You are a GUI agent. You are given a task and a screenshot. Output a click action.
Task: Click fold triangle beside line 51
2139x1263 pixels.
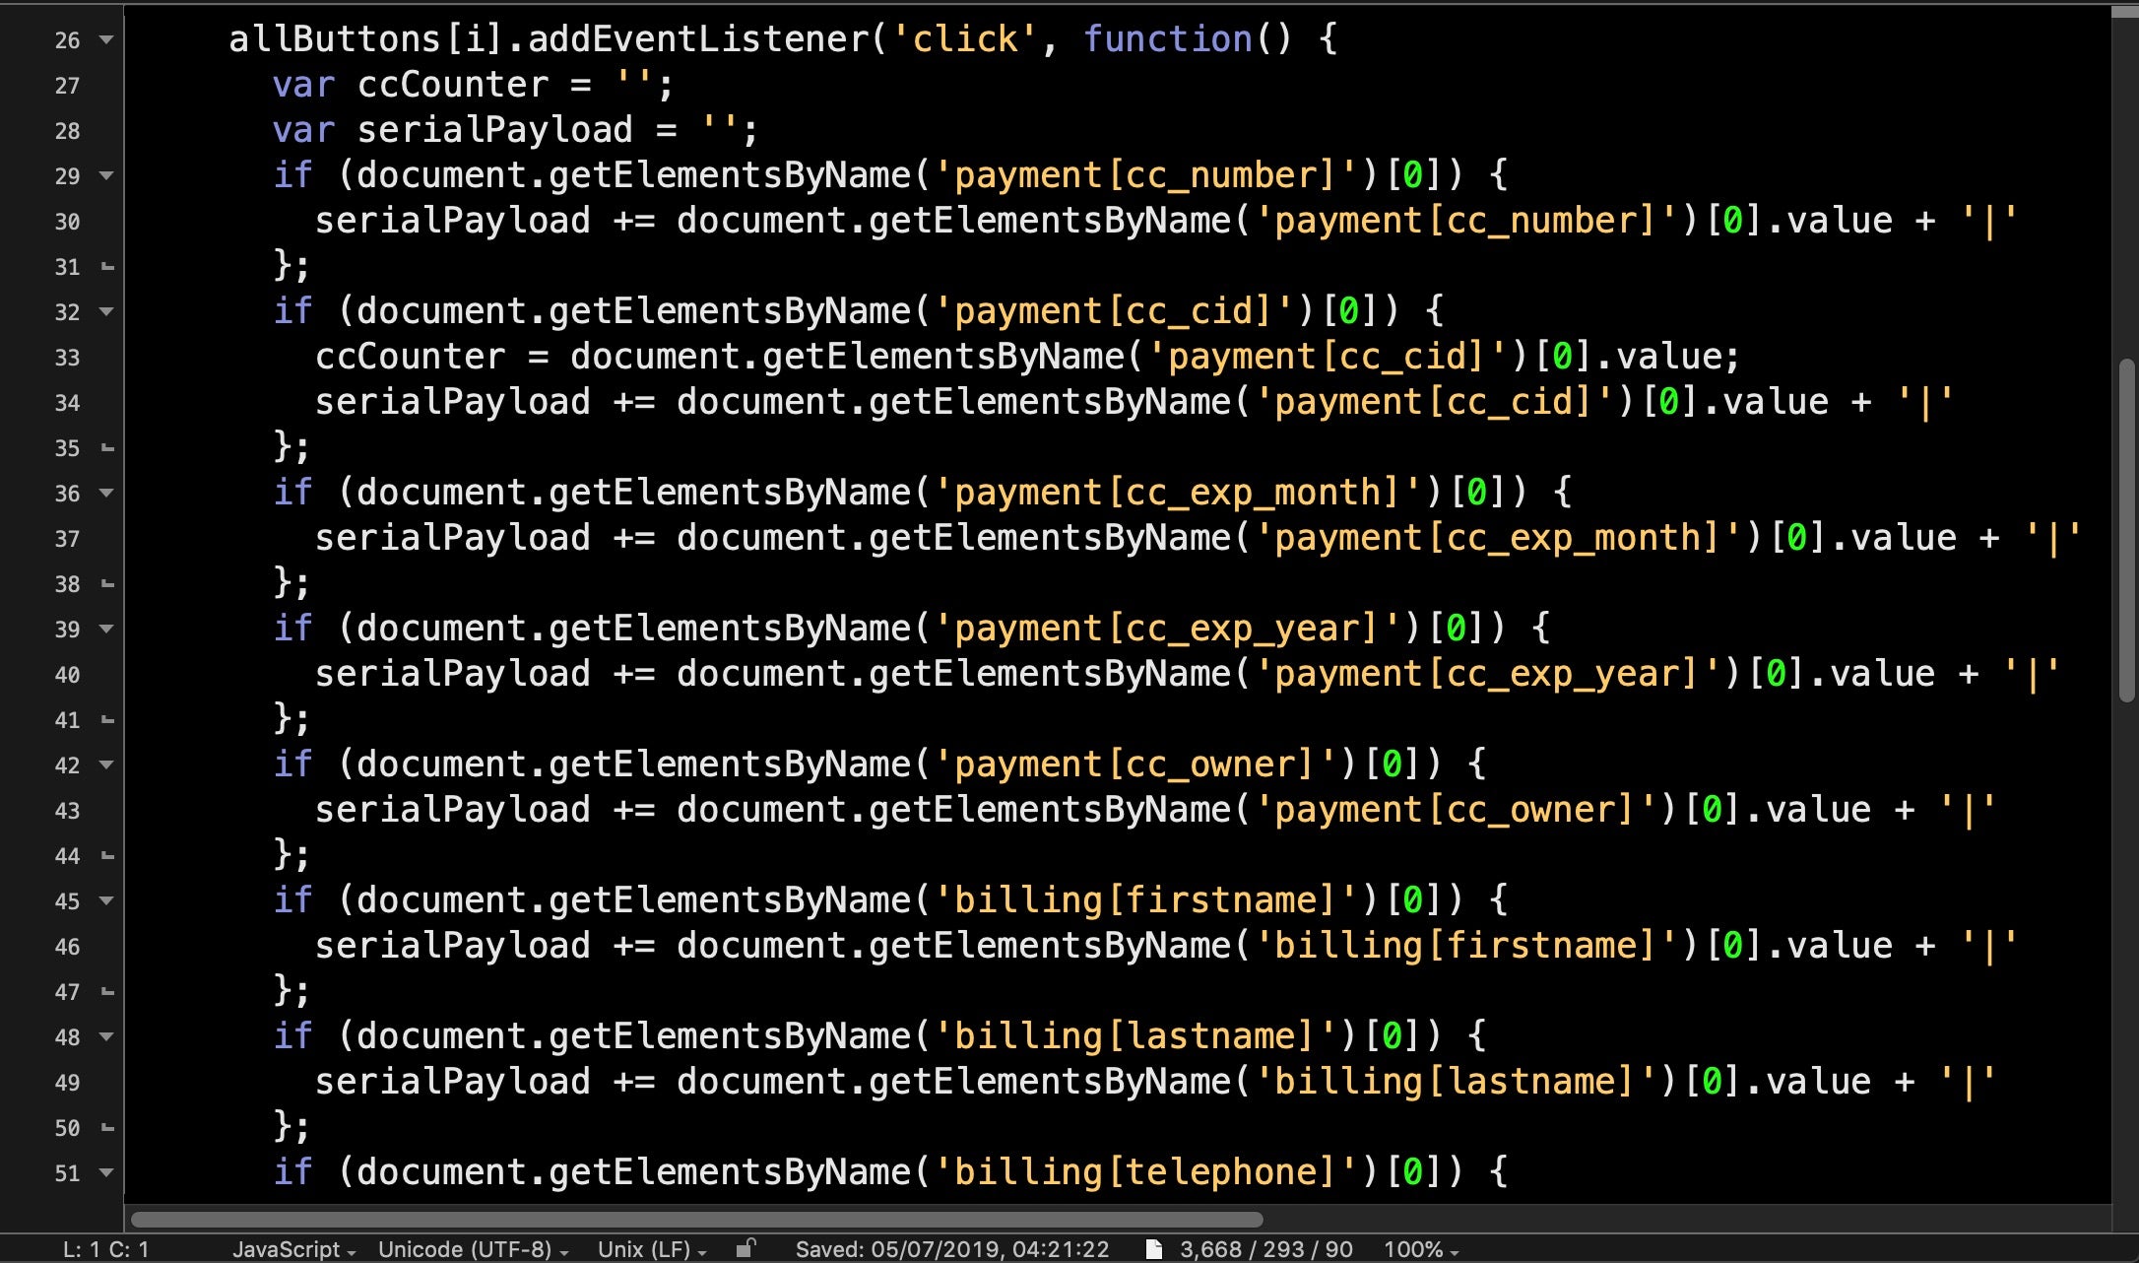(x=106, y=1173)
